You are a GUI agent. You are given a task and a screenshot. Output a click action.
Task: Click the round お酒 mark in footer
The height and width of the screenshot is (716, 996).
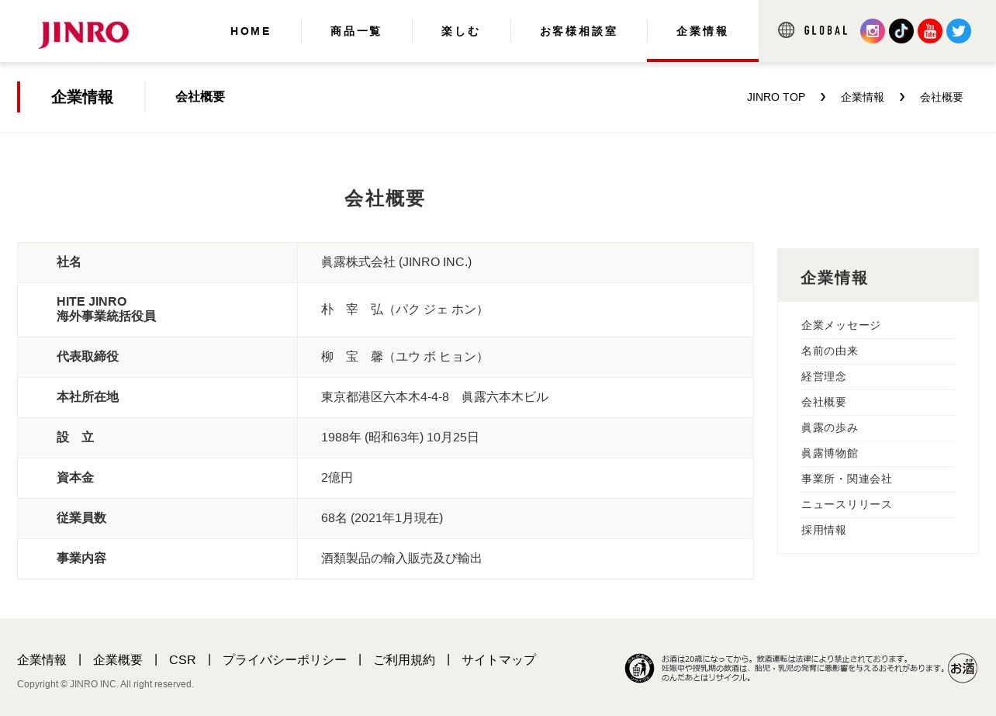click(963, 668)
